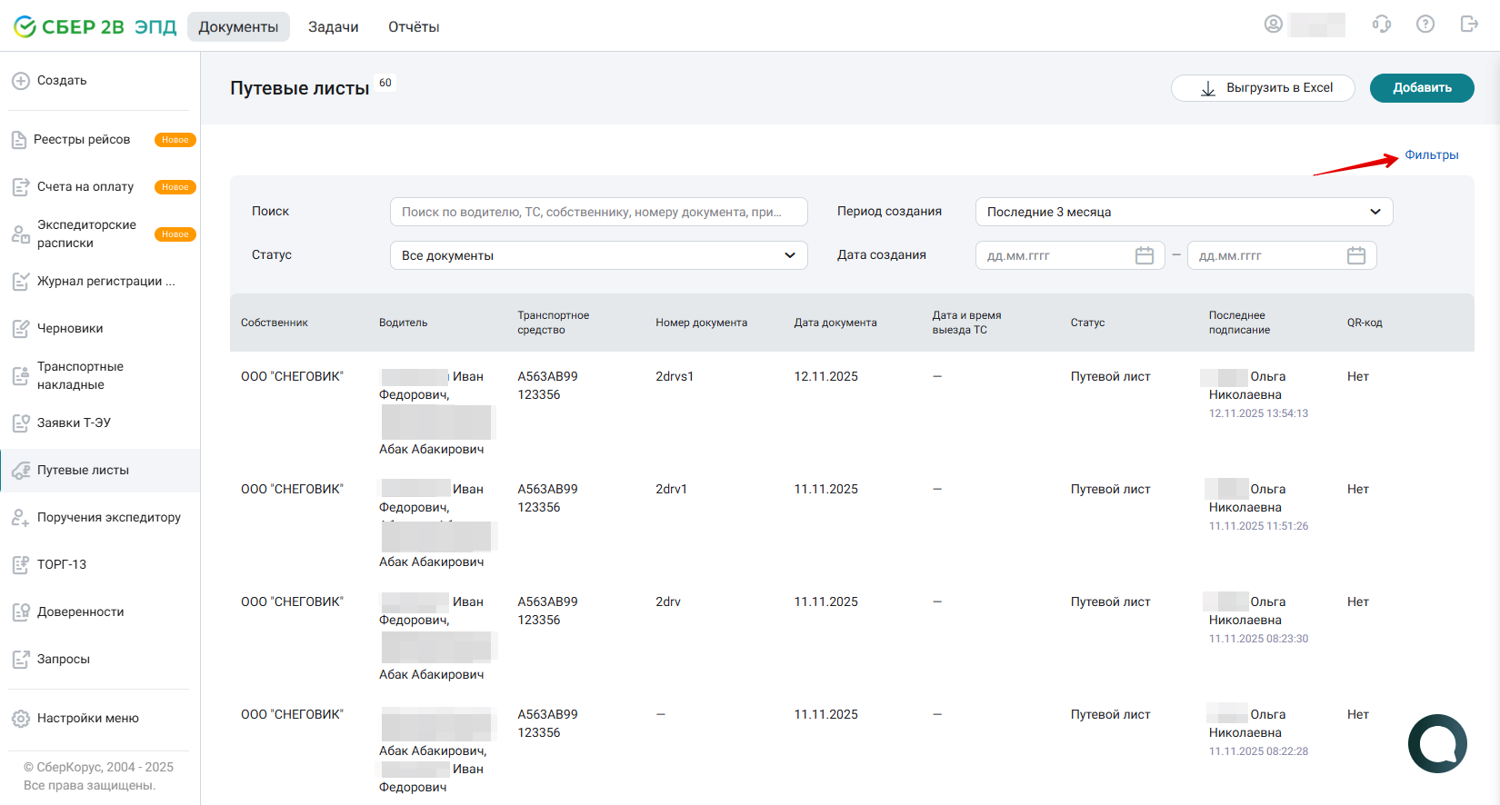
Task: Open support headset icon in header
Action: [x=1382, y=25]
